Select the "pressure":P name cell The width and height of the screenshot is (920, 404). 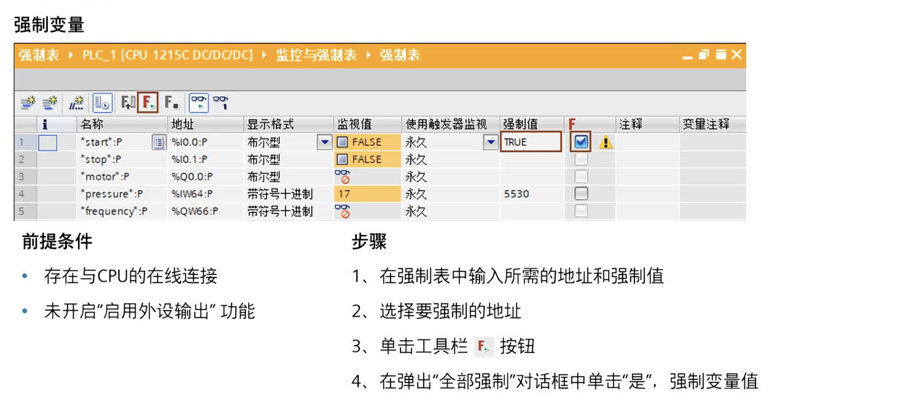click(x=122, y=194)
